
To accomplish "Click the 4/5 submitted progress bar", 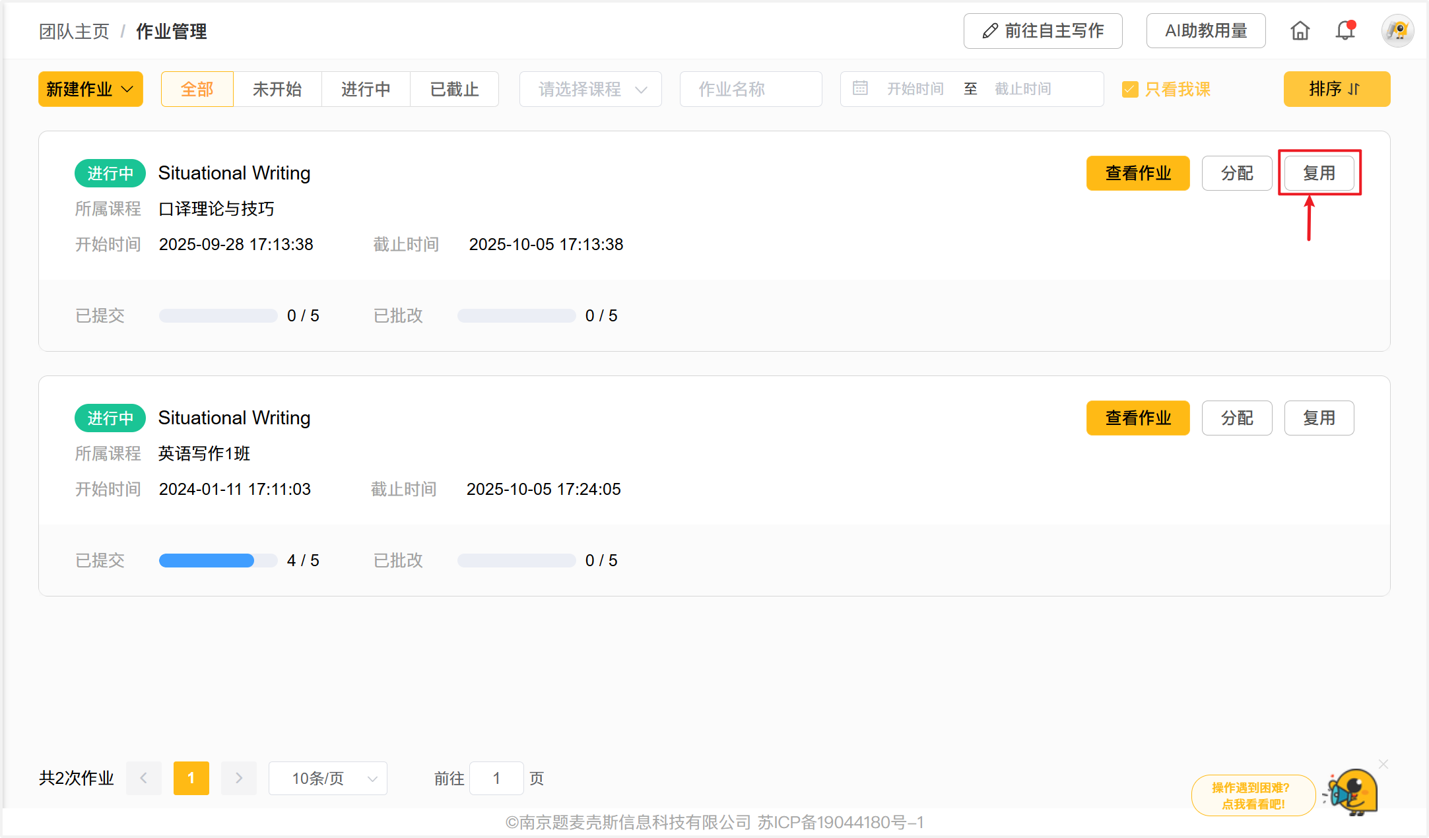I will (218, 561).
